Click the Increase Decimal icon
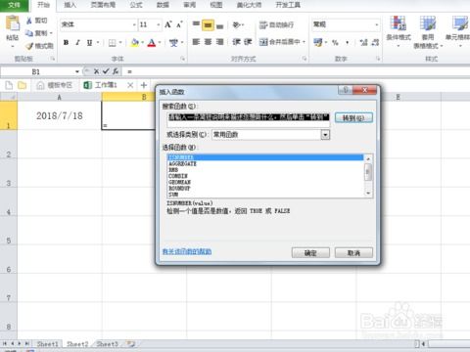This screenshot has width=470, height=352. [363, 42]
